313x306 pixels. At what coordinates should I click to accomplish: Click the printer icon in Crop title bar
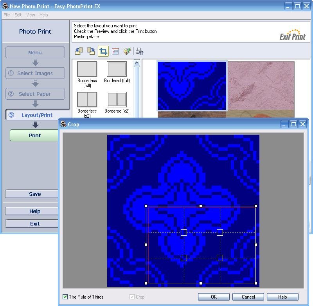point(63,124)
